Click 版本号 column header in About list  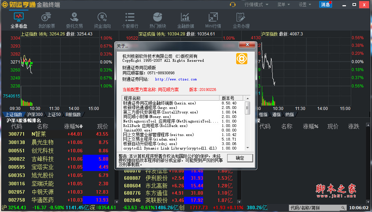pos(231,98)
